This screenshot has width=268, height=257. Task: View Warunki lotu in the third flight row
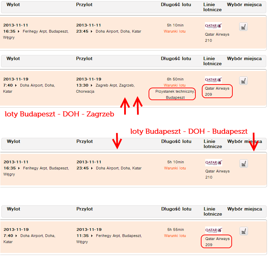[x=175, y=168]
